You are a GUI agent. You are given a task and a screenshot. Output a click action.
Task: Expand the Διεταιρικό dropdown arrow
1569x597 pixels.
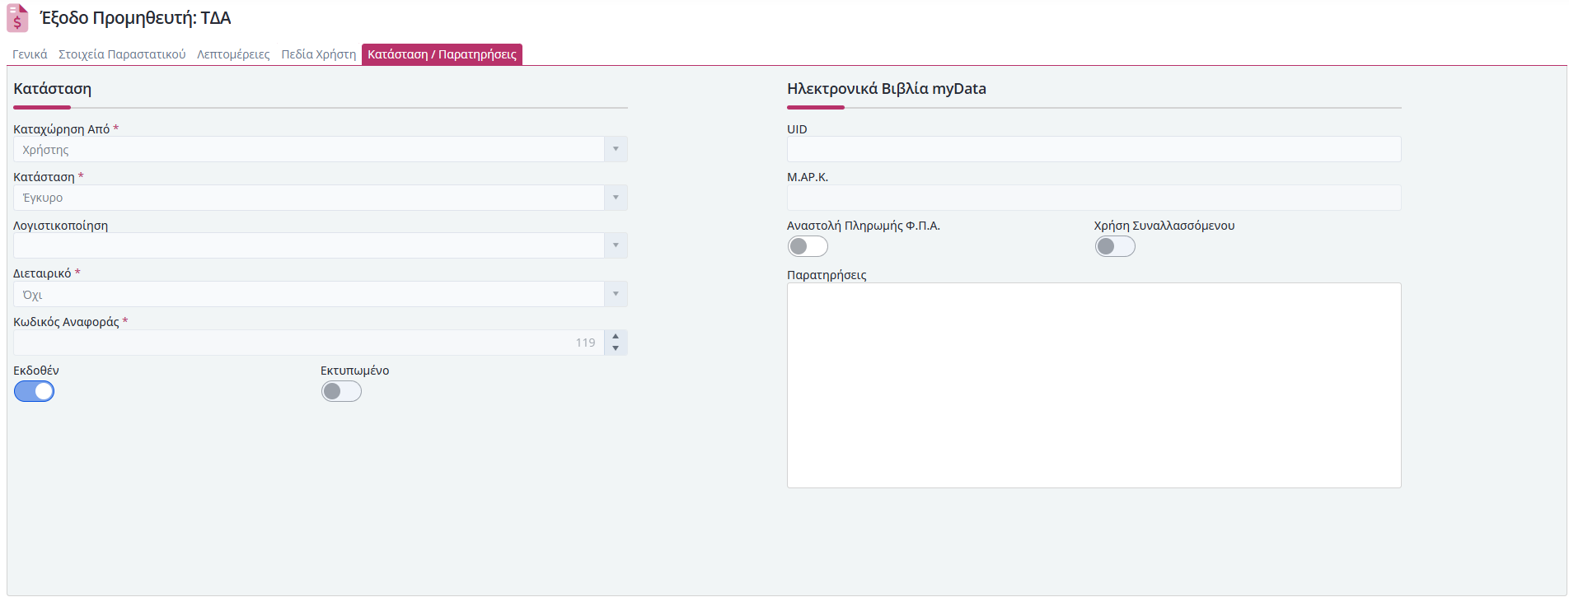[616, 294]
